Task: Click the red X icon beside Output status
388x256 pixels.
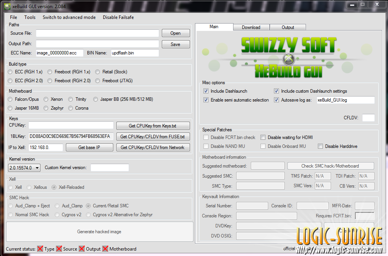Action: coord(82,249)
